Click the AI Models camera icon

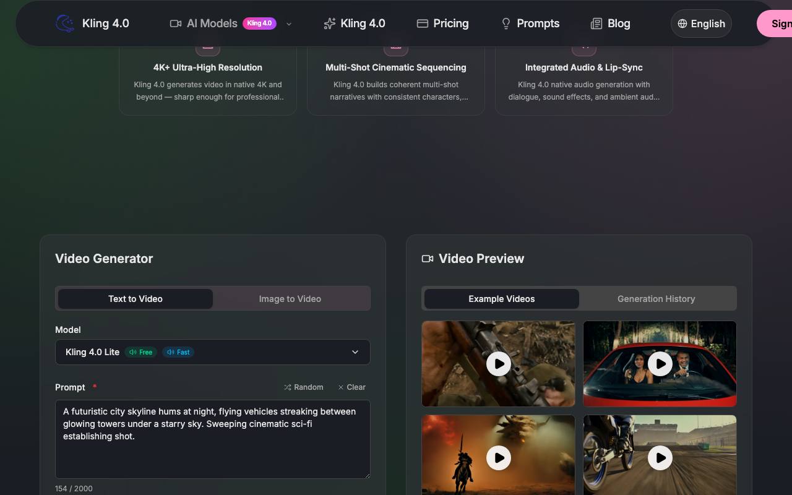tap(176, 24)
